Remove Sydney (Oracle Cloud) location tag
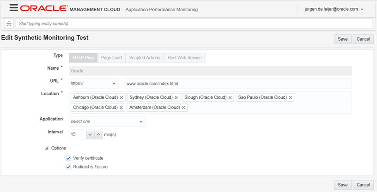The image size is (377, 192). click(x=176, y=98)
